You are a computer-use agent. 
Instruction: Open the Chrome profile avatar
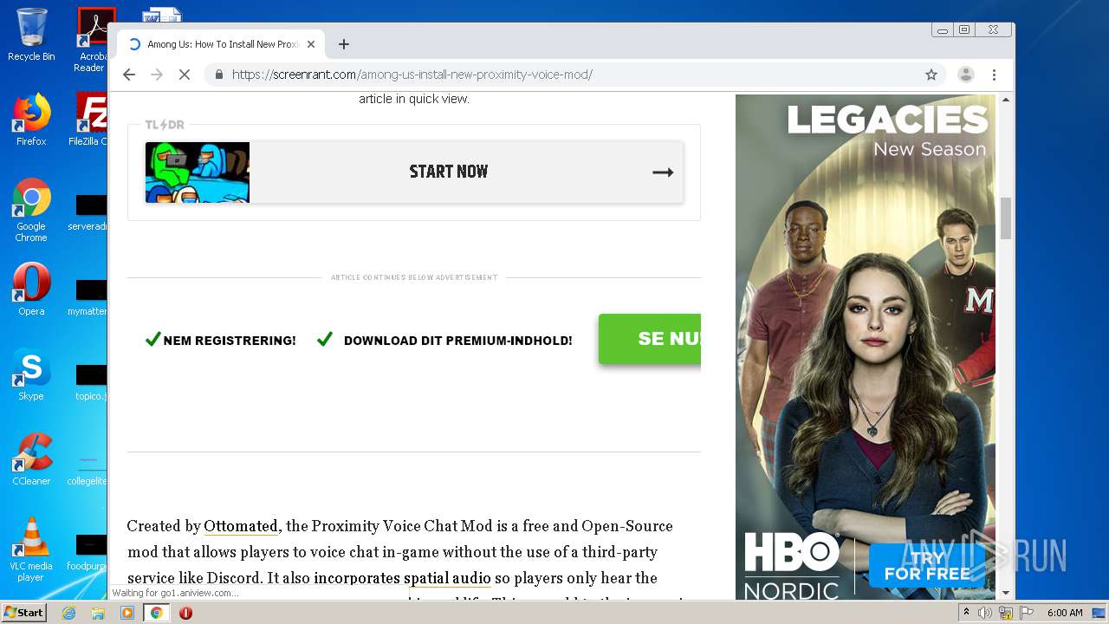[x=965, y=75]
